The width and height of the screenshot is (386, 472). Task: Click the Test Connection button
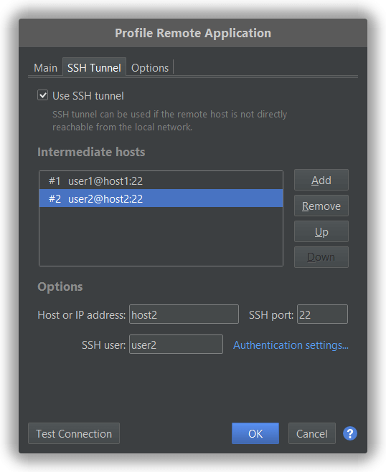pos(74,433)
